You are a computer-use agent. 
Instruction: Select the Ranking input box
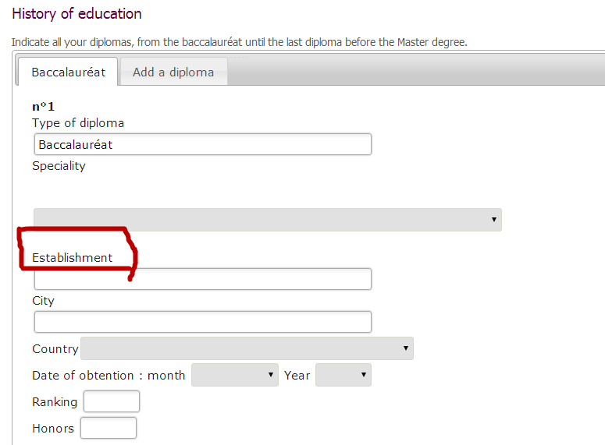[x=111, y=402]
